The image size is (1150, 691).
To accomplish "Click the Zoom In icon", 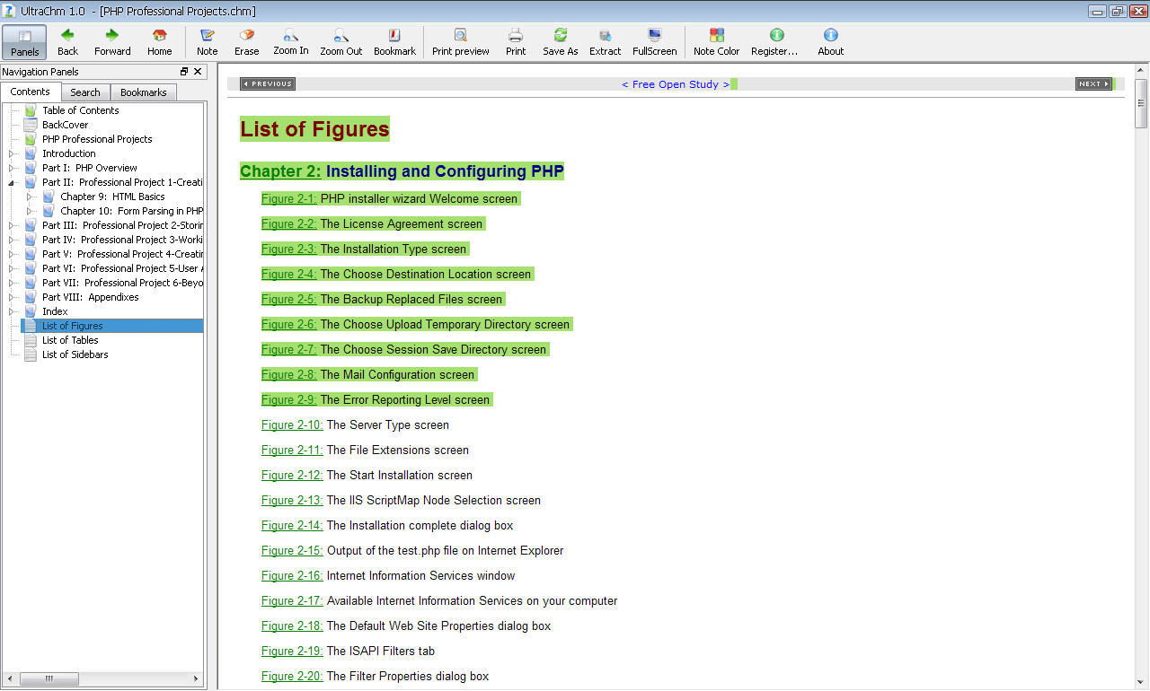I will tap(291, 36).
